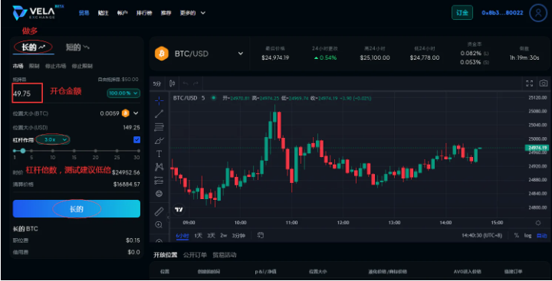Click the blue 长的 long button

pos(77,209)
